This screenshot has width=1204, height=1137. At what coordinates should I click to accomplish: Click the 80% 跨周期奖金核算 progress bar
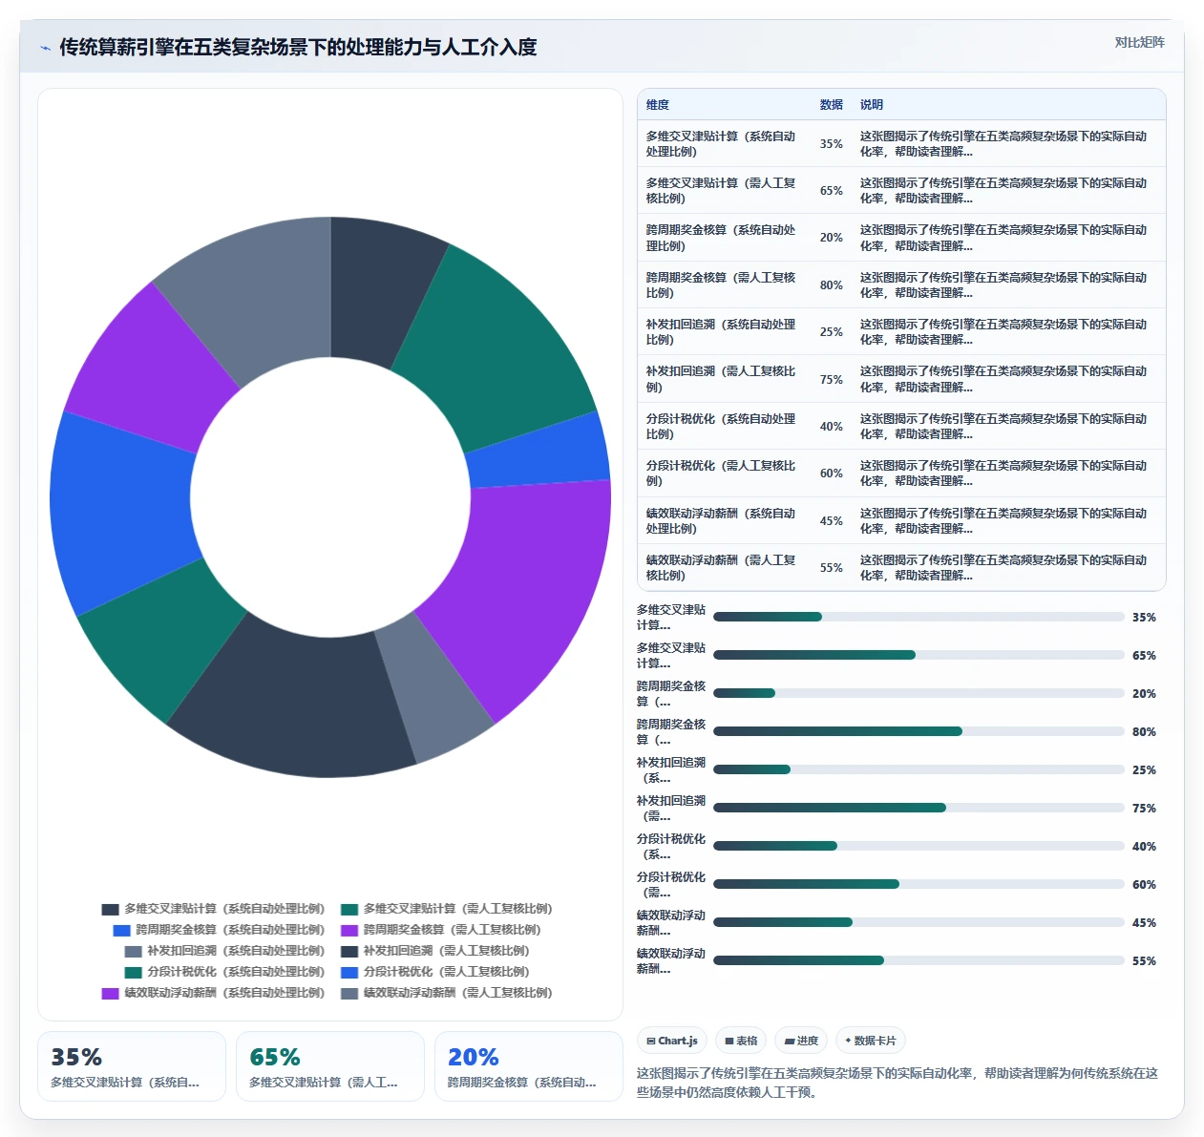pos(919,731)
